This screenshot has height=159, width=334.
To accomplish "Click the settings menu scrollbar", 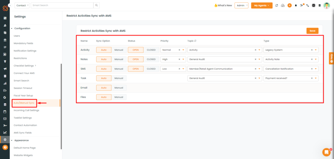I will pyautogui.click(x=61, y=106).
